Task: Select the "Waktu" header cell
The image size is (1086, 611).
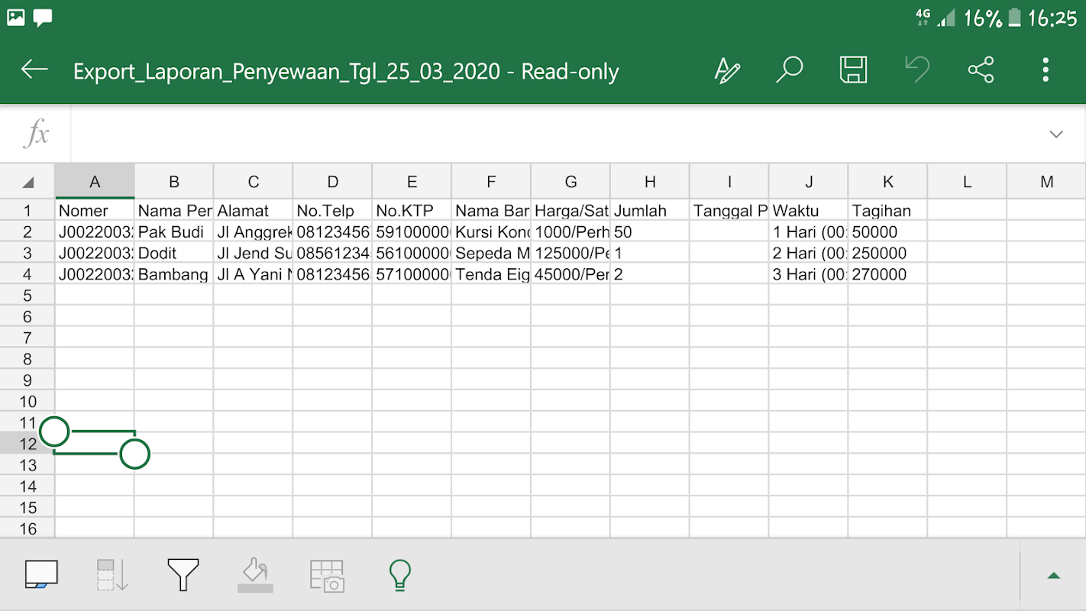Action: [x=809, y=211]
